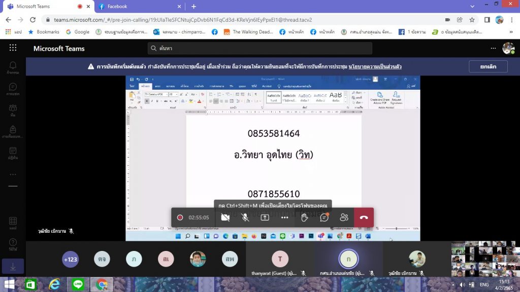Raise your hand in the meeting

pos(305,217)
